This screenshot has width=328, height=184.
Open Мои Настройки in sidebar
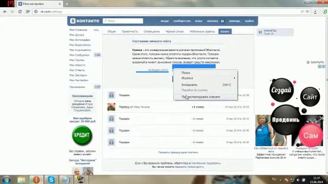(x=78, y=80)
